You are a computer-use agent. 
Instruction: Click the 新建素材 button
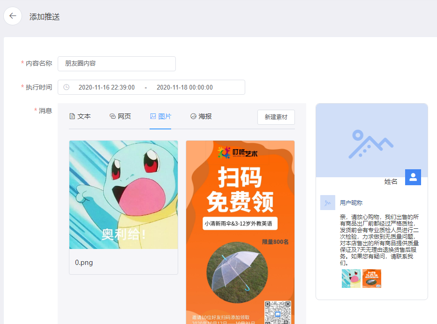click(x=276, y=117)
